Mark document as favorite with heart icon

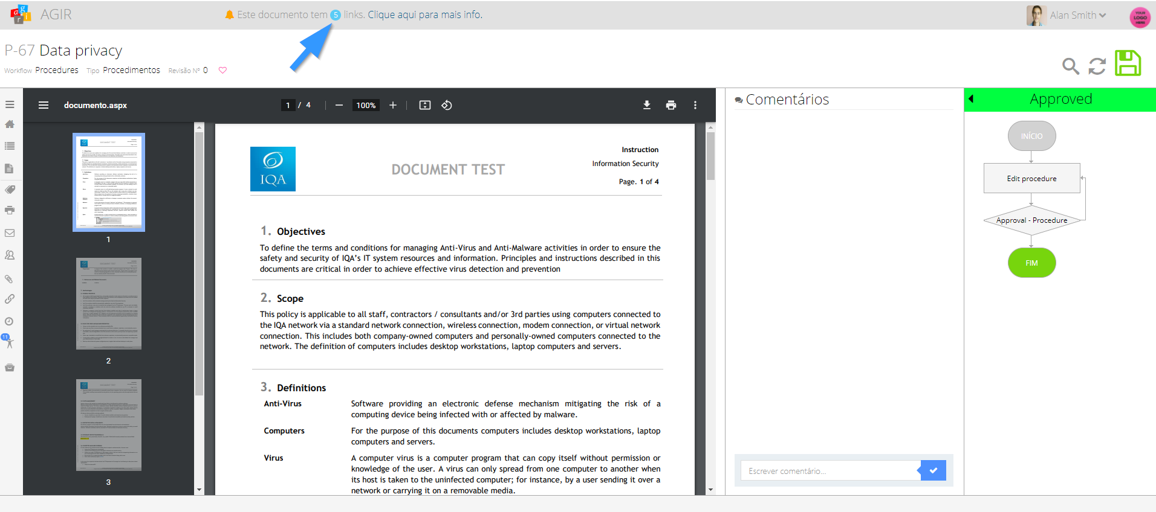click(222, 70)
